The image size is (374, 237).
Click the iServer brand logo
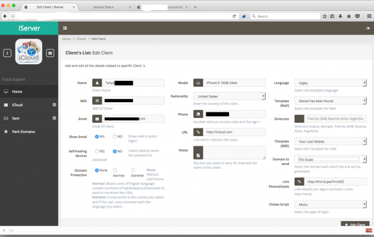point(29,28)
